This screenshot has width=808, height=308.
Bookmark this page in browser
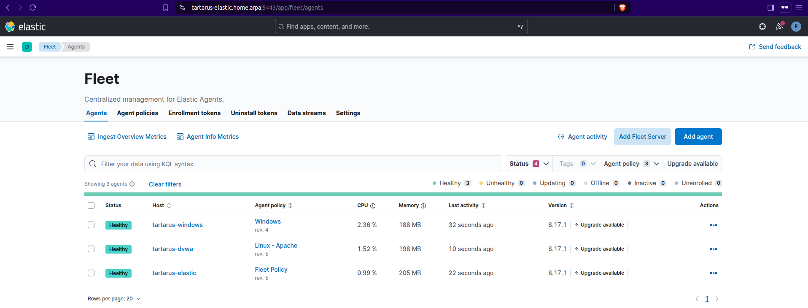(166, 8)
